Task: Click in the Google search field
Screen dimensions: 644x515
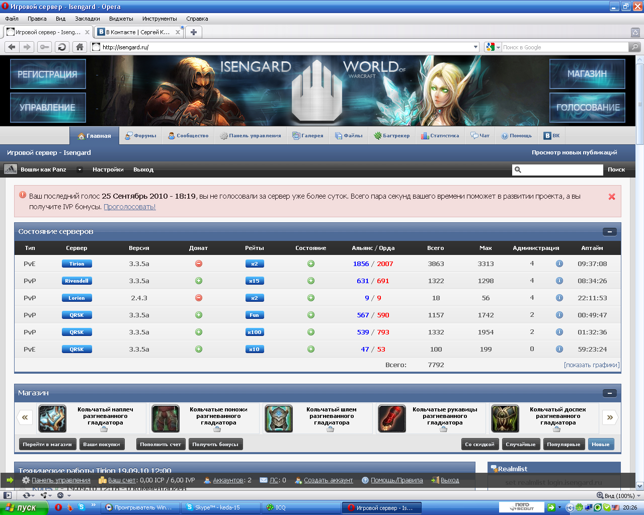Action: click(565, 47)
